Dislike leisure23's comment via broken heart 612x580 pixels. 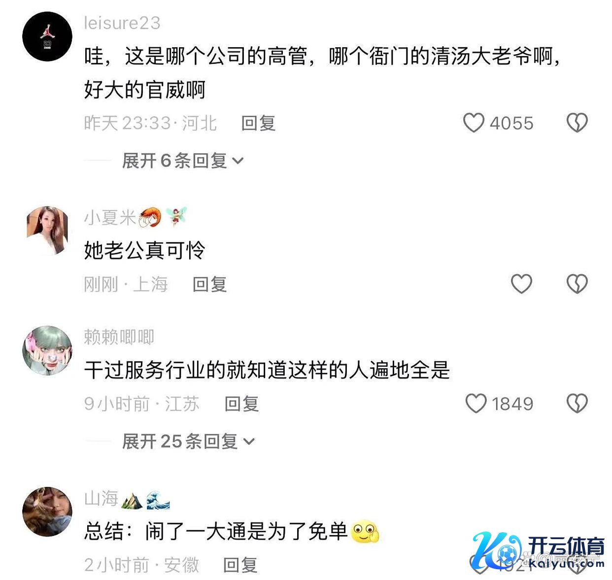pos(577,123)
